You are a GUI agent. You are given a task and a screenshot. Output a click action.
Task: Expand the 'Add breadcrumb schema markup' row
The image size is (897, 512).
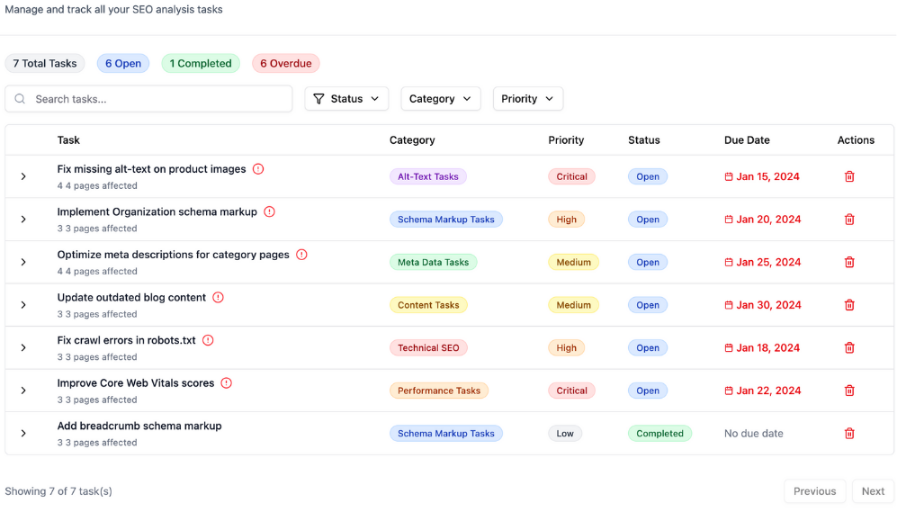click(x=23, y=434)
